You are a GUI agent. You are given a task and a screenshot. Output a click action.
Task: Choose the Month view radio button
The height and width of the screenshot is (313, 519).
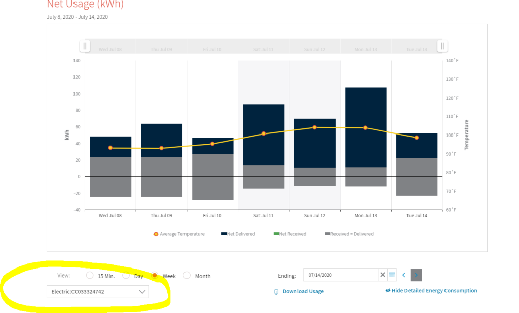click(x=187, y=276)
